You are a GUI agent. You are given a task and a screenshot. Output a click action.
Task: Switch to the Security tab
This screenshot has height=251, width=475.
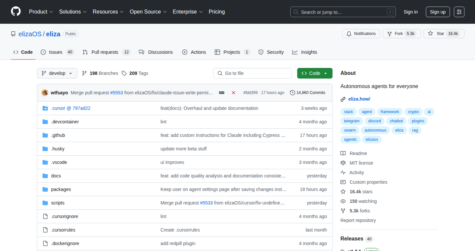pyautogui.click(x=271, y=52)
